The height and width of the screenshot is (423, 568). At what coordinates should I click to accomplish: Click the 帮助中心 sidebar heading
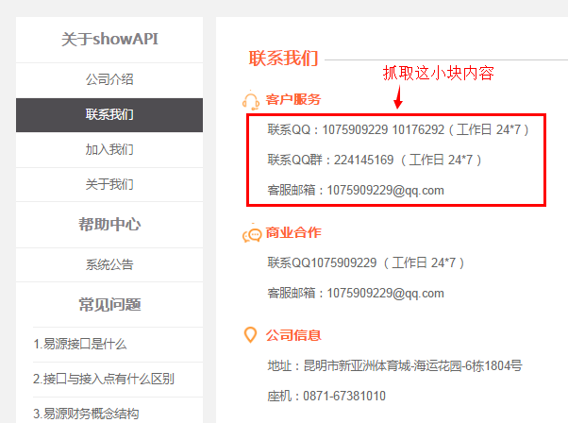tap(109, 225)
